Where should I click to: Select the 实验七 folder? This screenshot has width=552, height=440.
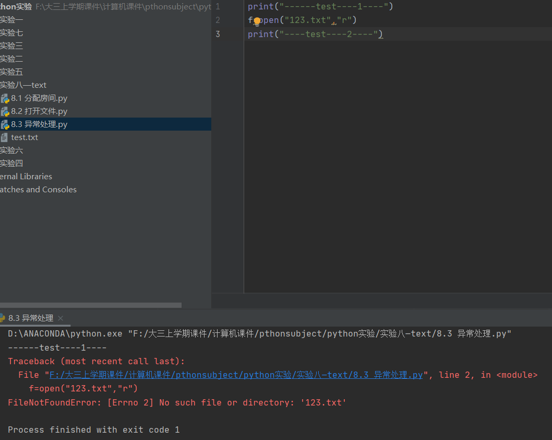tap(11, 33)
